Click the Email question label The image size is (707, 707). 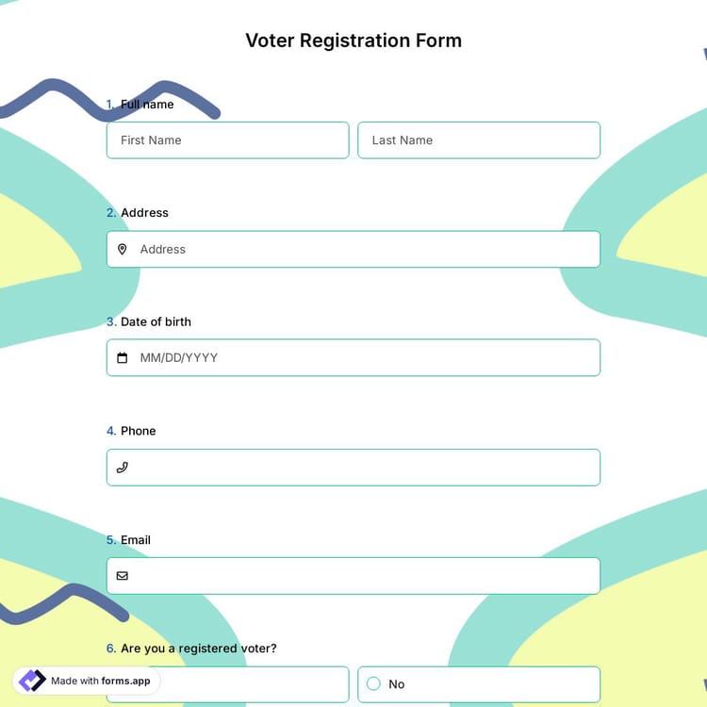pos(135,540)
